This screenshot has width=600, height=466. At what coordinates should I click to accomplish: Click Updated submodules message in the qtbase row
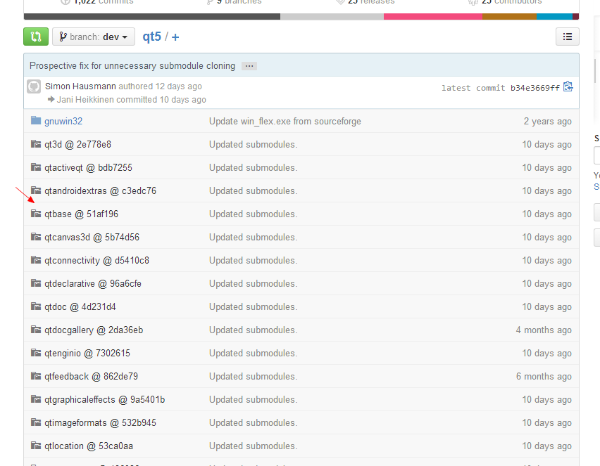coord(254,214)
